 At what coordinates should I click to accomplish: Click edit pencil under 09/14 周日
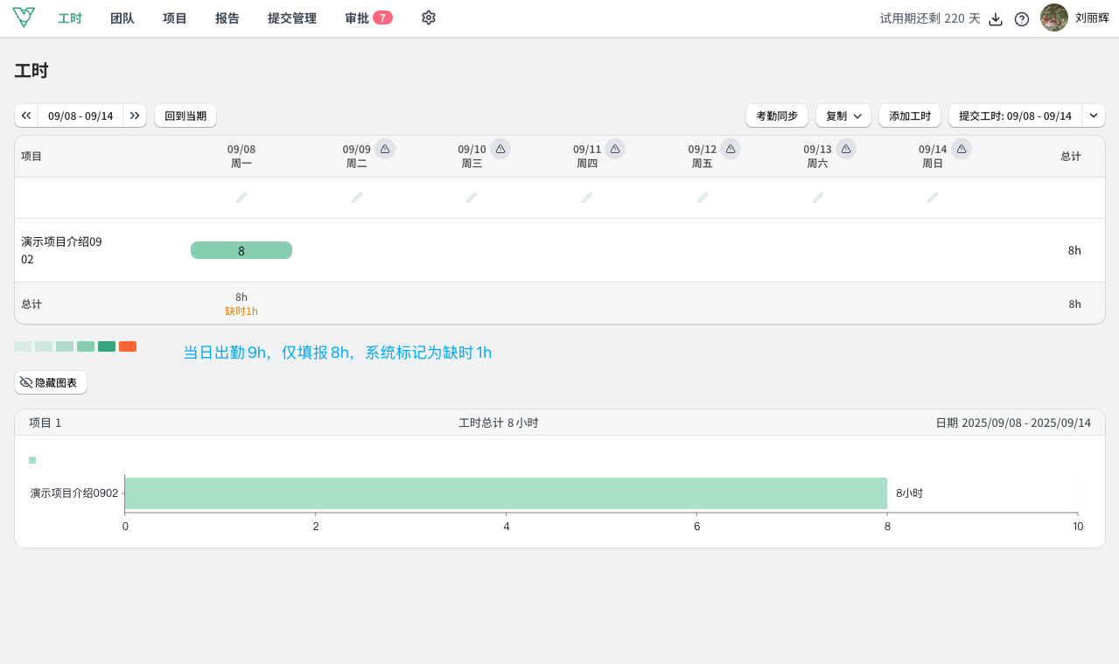pos(933,198)
